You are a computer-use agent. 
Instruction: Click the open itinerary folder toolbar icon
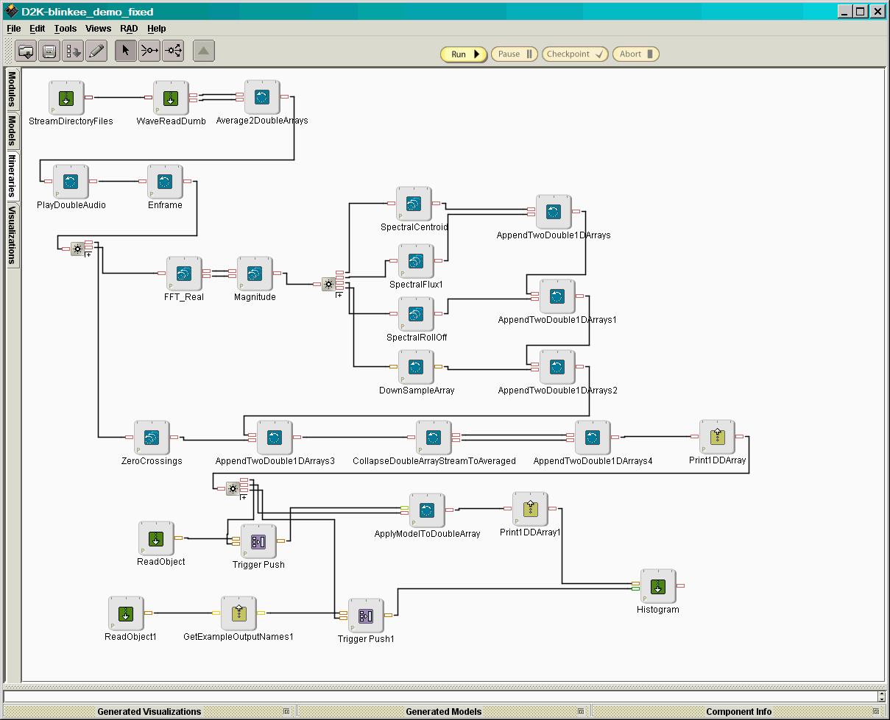tap(26, 51)
